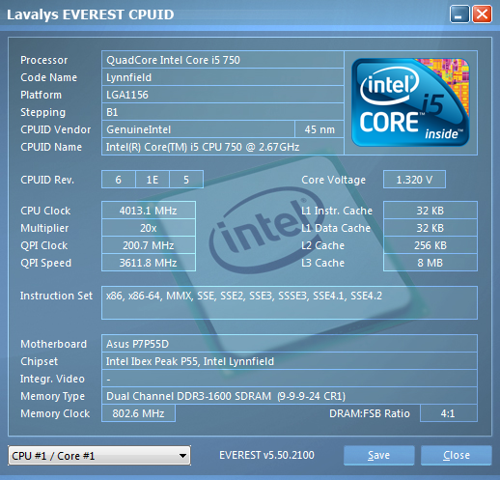Click the dropdown arrow on the CPU selector

pyautogui.click(x=182, y=456)
